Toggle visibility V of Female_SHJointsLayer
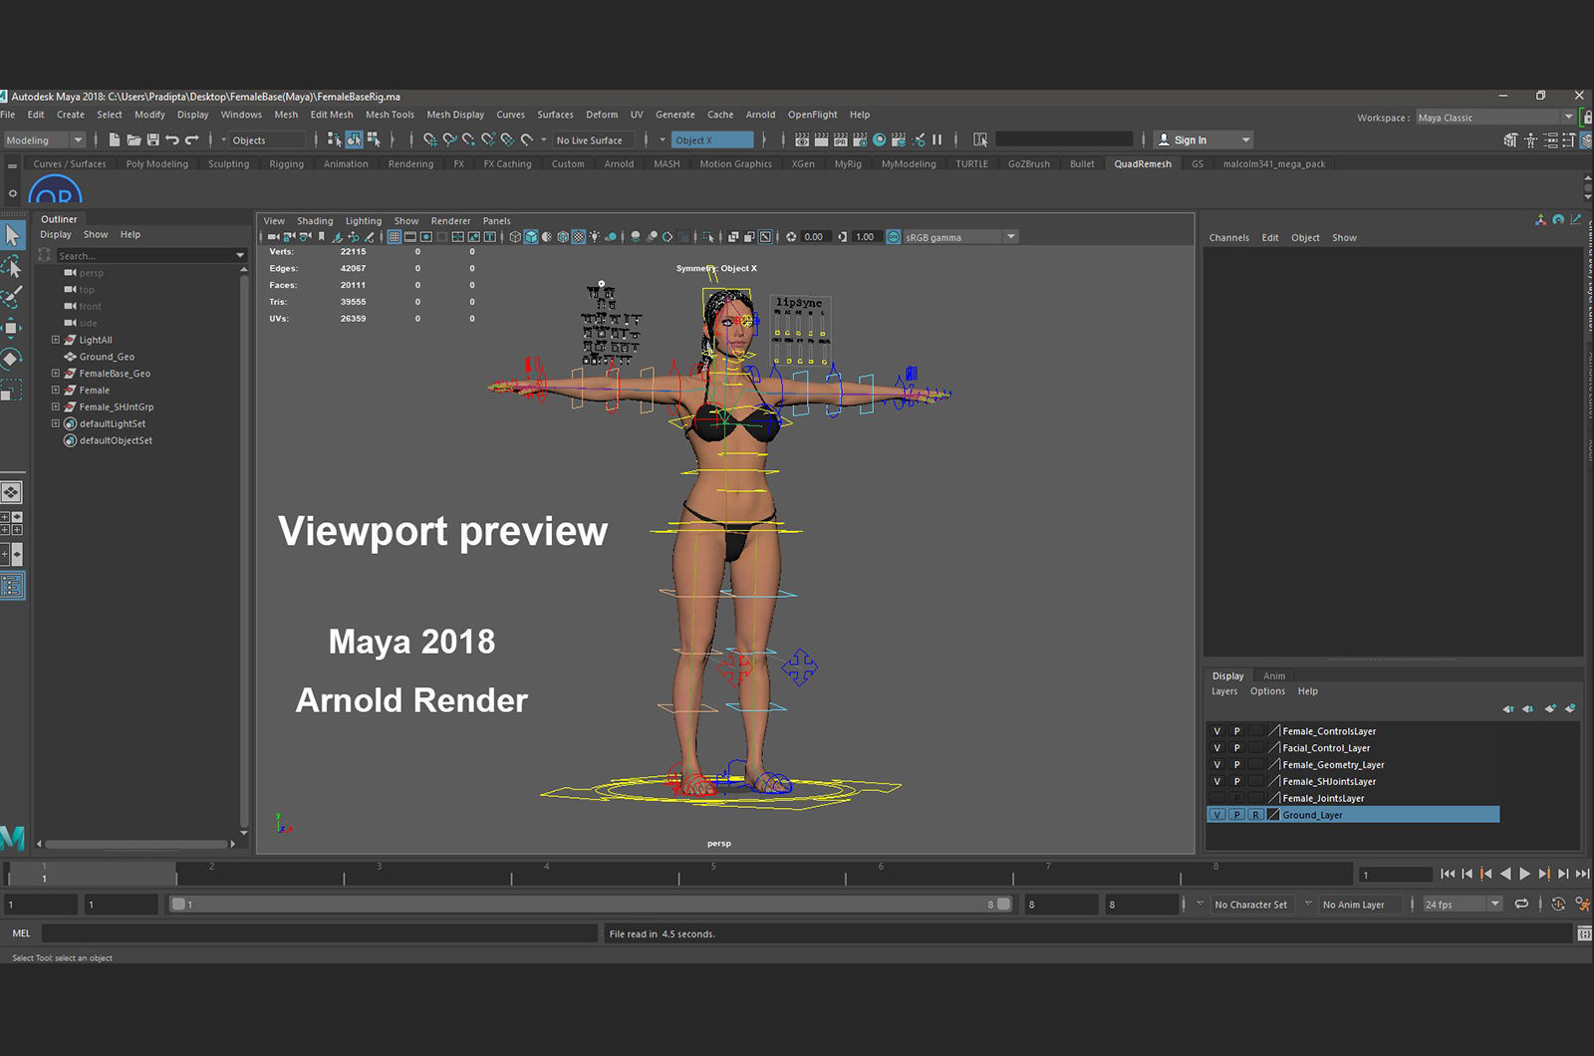This screenshot has height=1056, width=1594. [1216, 781]
